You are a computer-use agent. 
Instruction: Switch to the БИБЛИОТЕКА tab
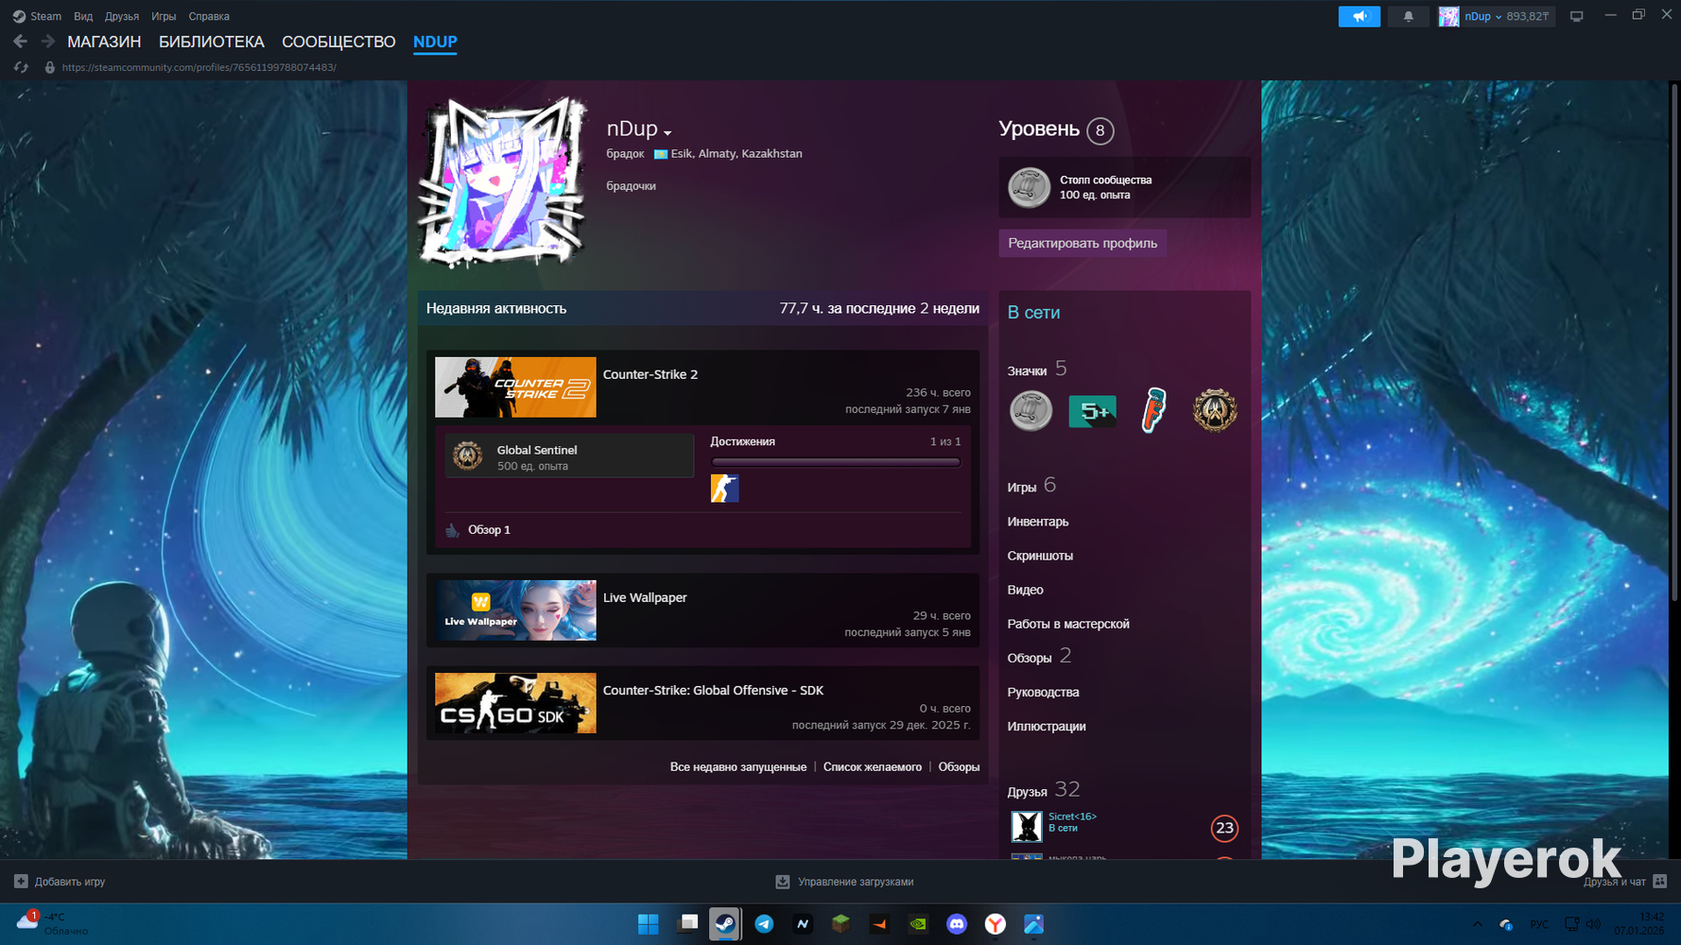[212, 42]
